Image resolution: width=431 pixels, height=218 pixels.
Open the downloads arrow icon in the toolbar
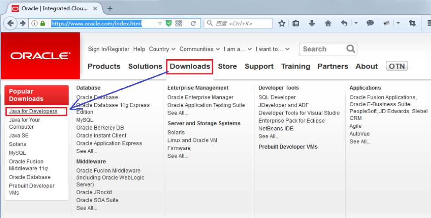(312, 23)
